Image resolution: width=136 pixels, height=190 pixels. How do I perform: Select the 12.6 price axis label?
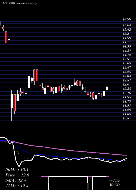pos(126,84)
